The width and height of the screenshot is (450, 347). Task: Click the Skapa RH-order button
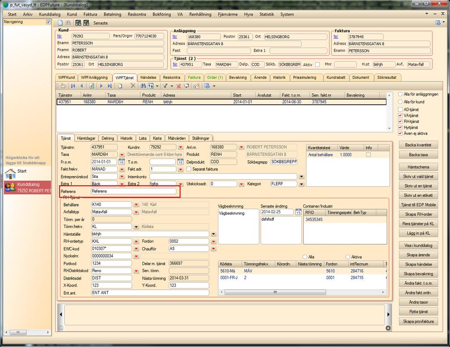pyautogui.click(x=418, y=214)
